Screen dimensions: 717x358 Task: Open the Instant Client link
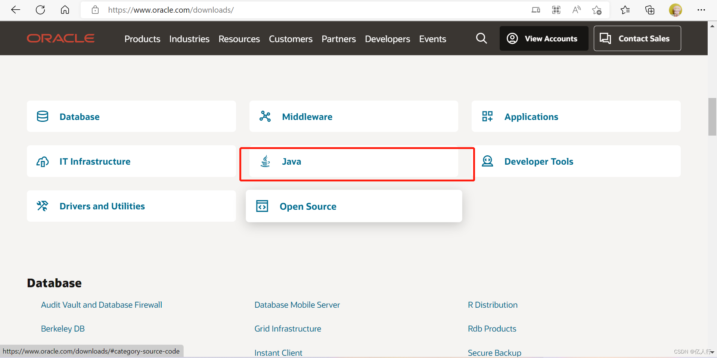(x=279, y=352)
